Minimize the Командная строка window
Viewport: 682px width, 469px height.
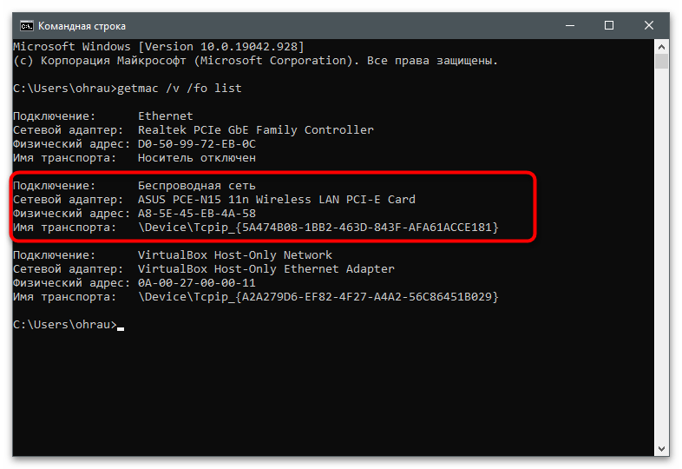click(570, 26)
